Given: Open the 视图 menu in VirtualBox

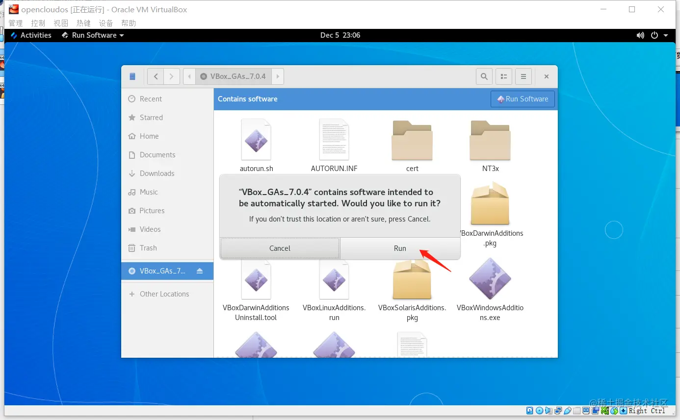Looking at the screenshot, I should [x=61, y=23].
